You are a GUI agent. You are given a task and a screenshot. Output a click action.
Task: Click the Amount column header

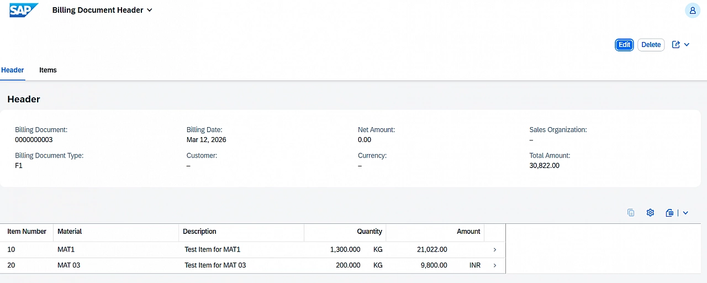click(x=435, y=232)
